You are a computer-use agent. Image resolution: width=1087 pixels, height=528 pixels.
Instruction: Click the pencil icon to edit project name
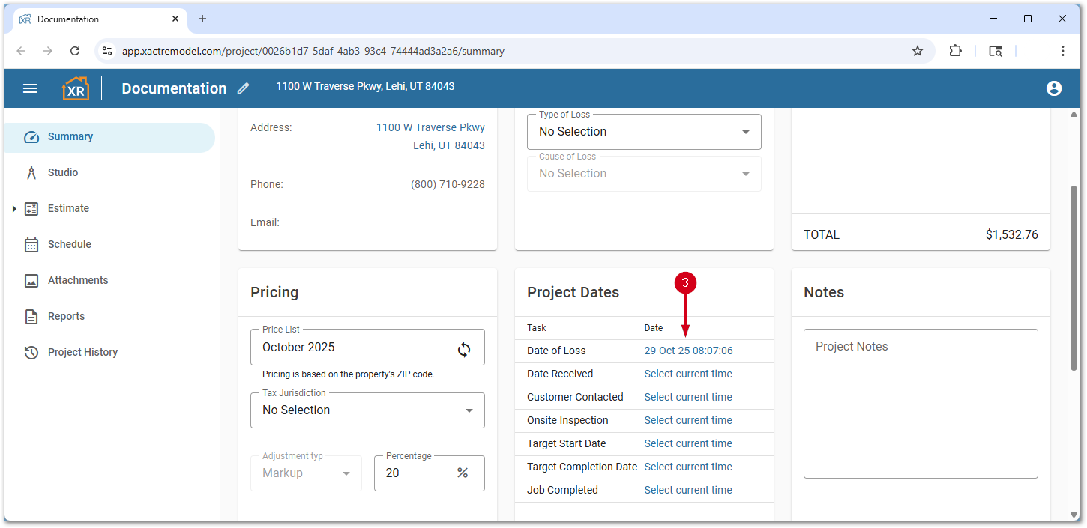(x=243, y=88)
